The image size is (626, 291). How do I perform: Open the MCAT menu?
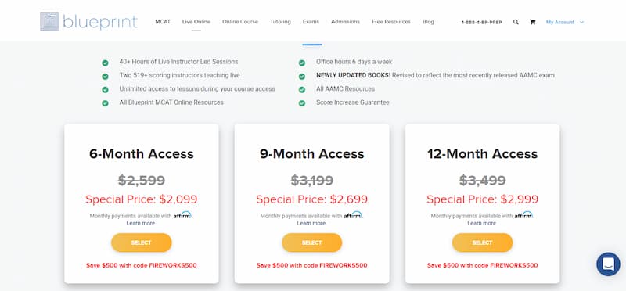click(x=163, y=22)
